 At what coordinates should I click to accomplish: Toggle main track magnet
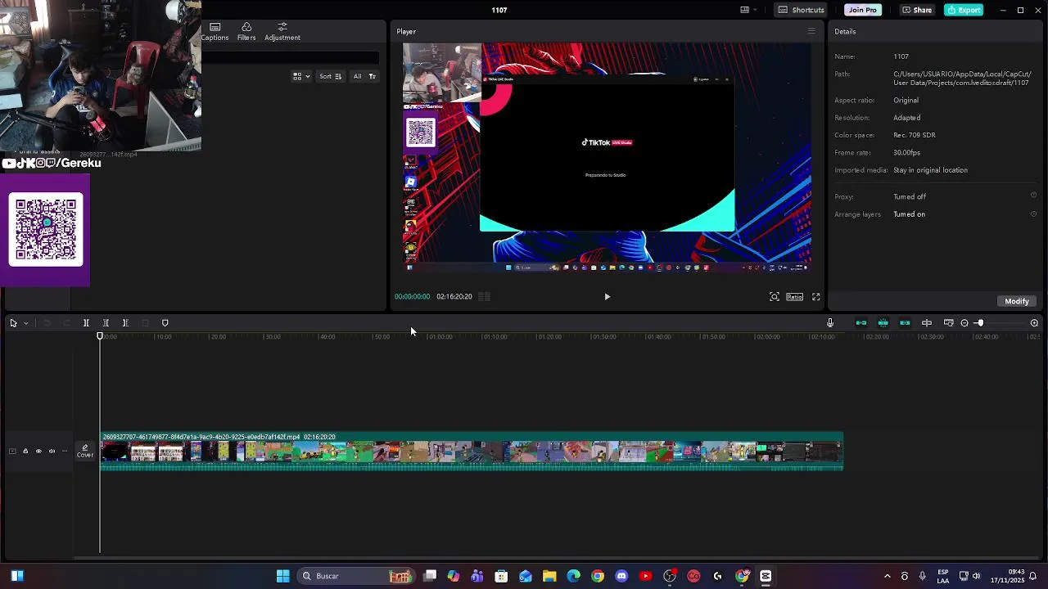[x=861, y=323]
